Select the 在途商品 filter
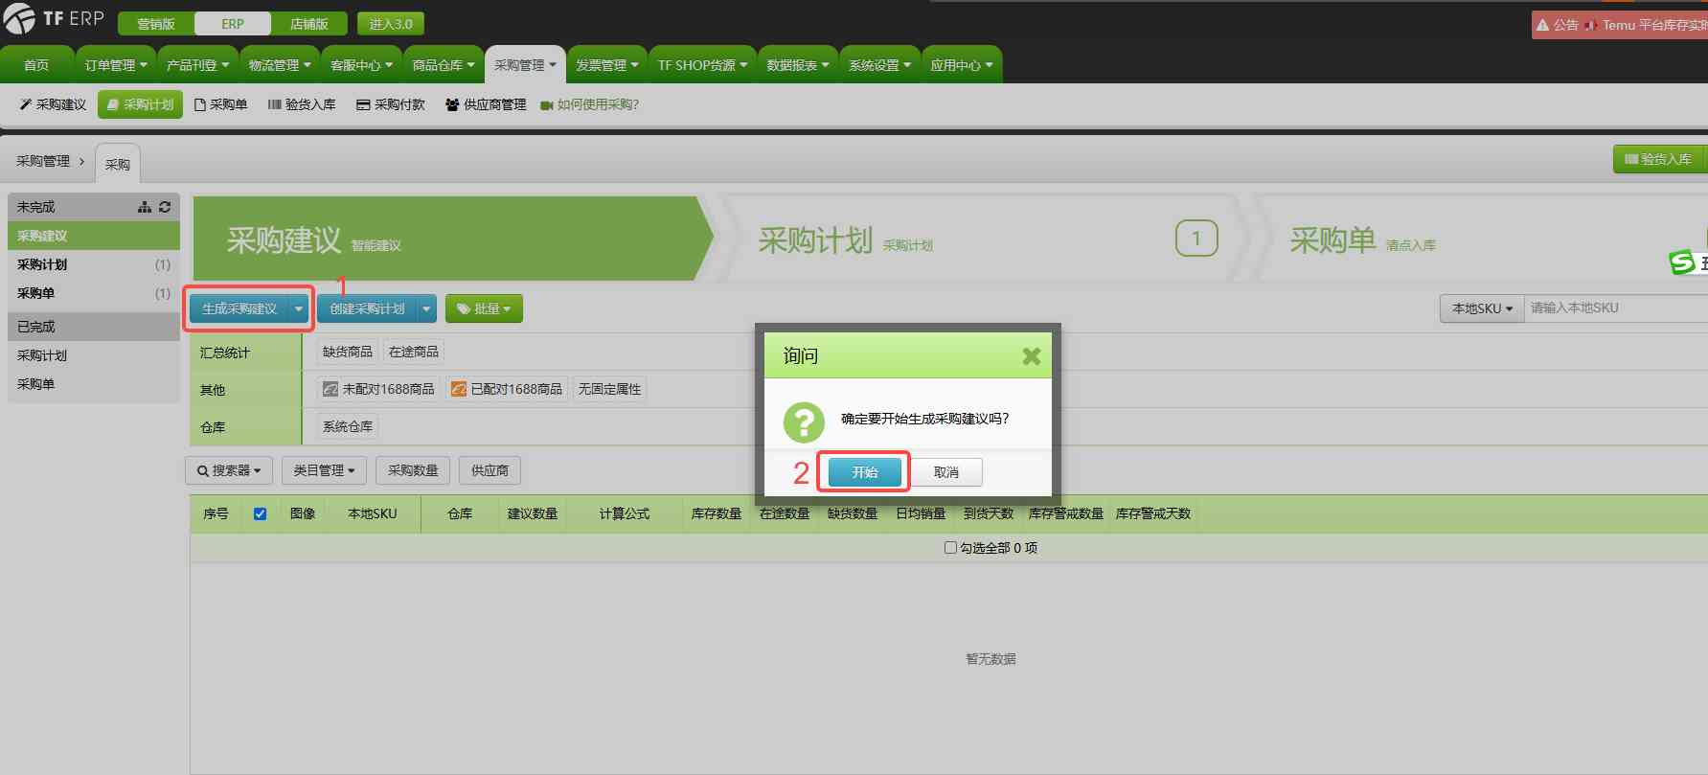This screenshot has height=775, width=1708. [x=414, y=352]
